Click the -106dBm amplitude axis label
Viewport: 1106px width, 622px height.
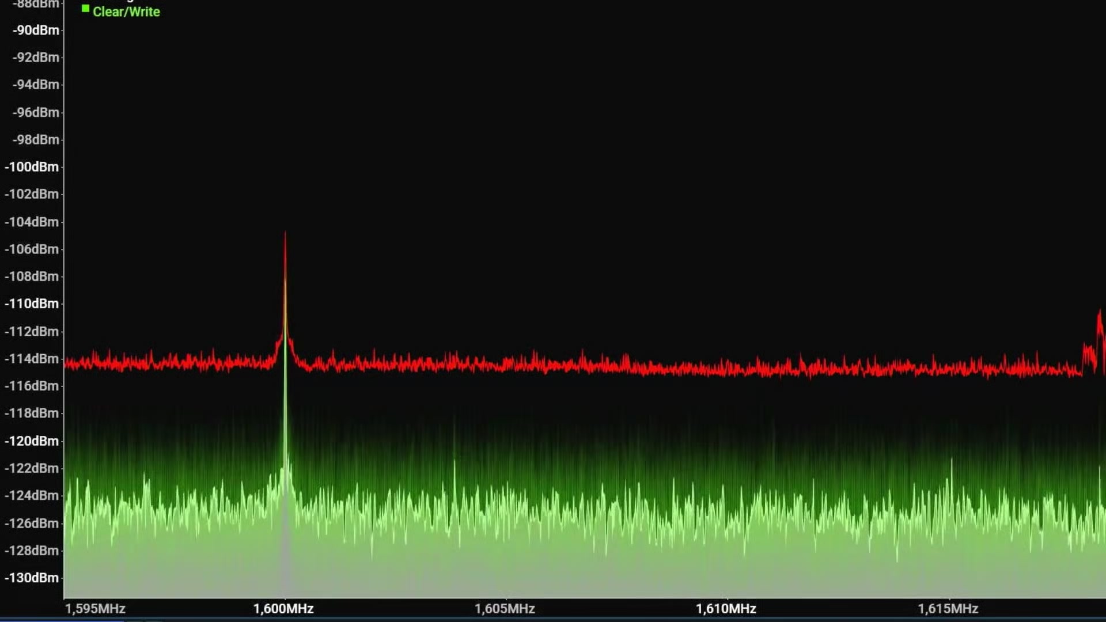32,249
